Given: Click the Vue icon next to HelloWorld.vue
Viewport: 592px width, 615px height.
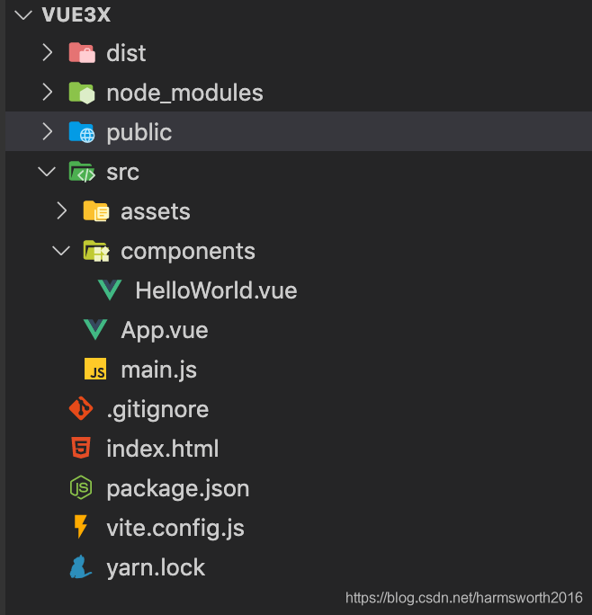Looking at the screenshot, I should coord(110,290).
